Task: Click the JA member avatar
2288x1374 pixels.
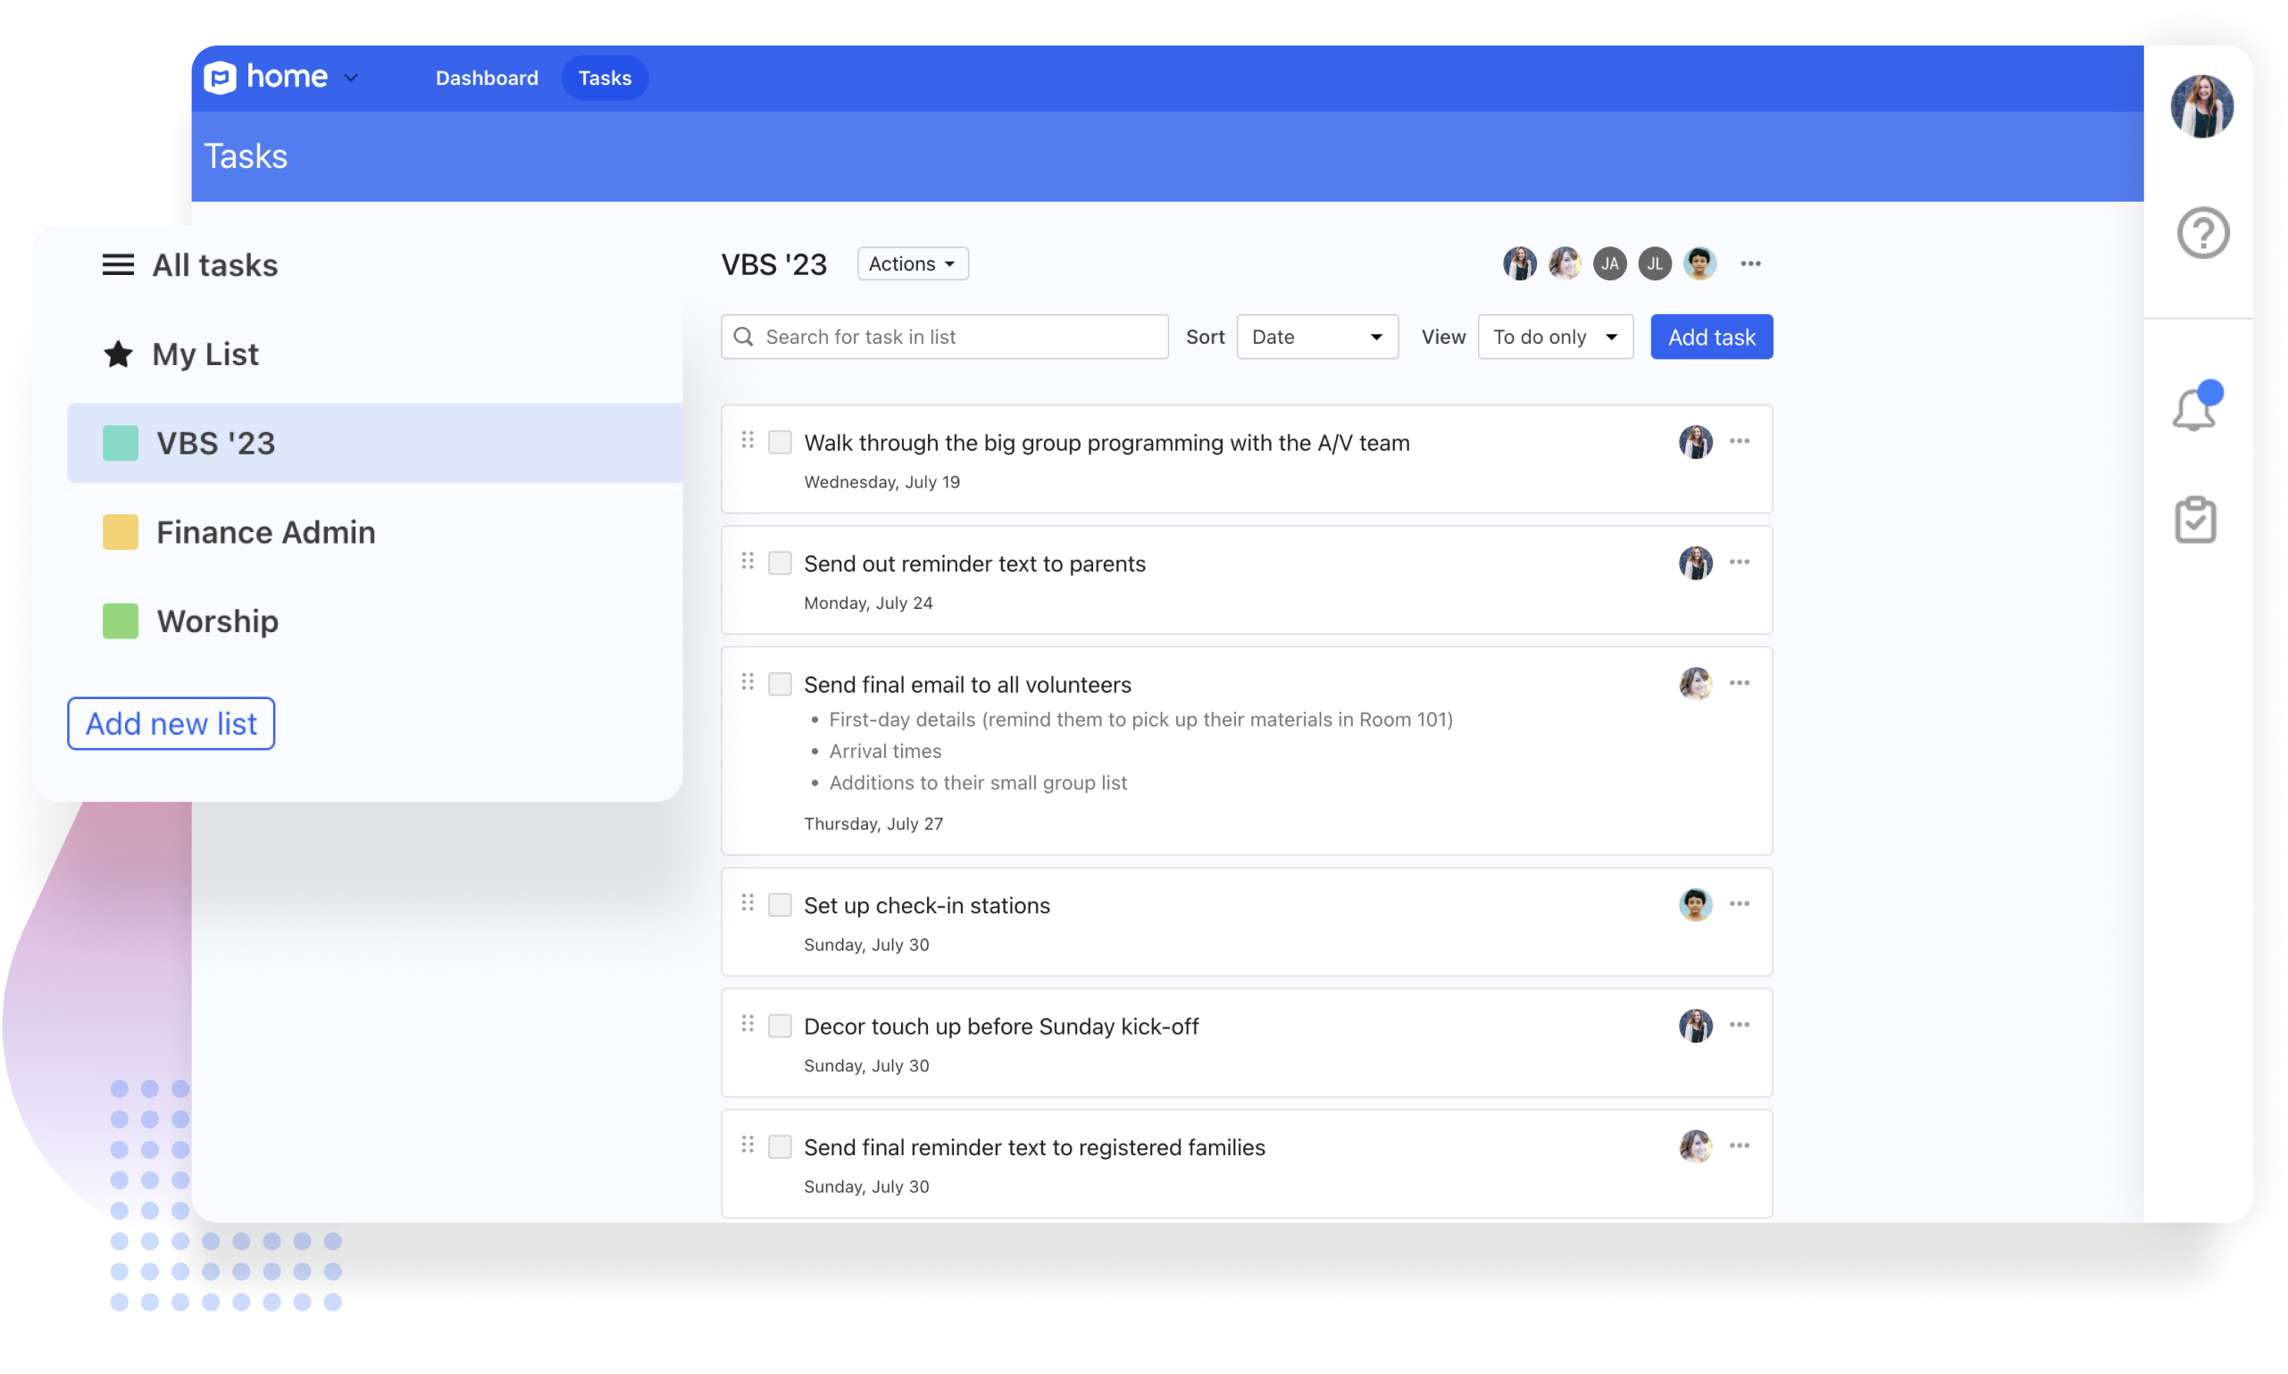Action: [x=1609, y=264]
